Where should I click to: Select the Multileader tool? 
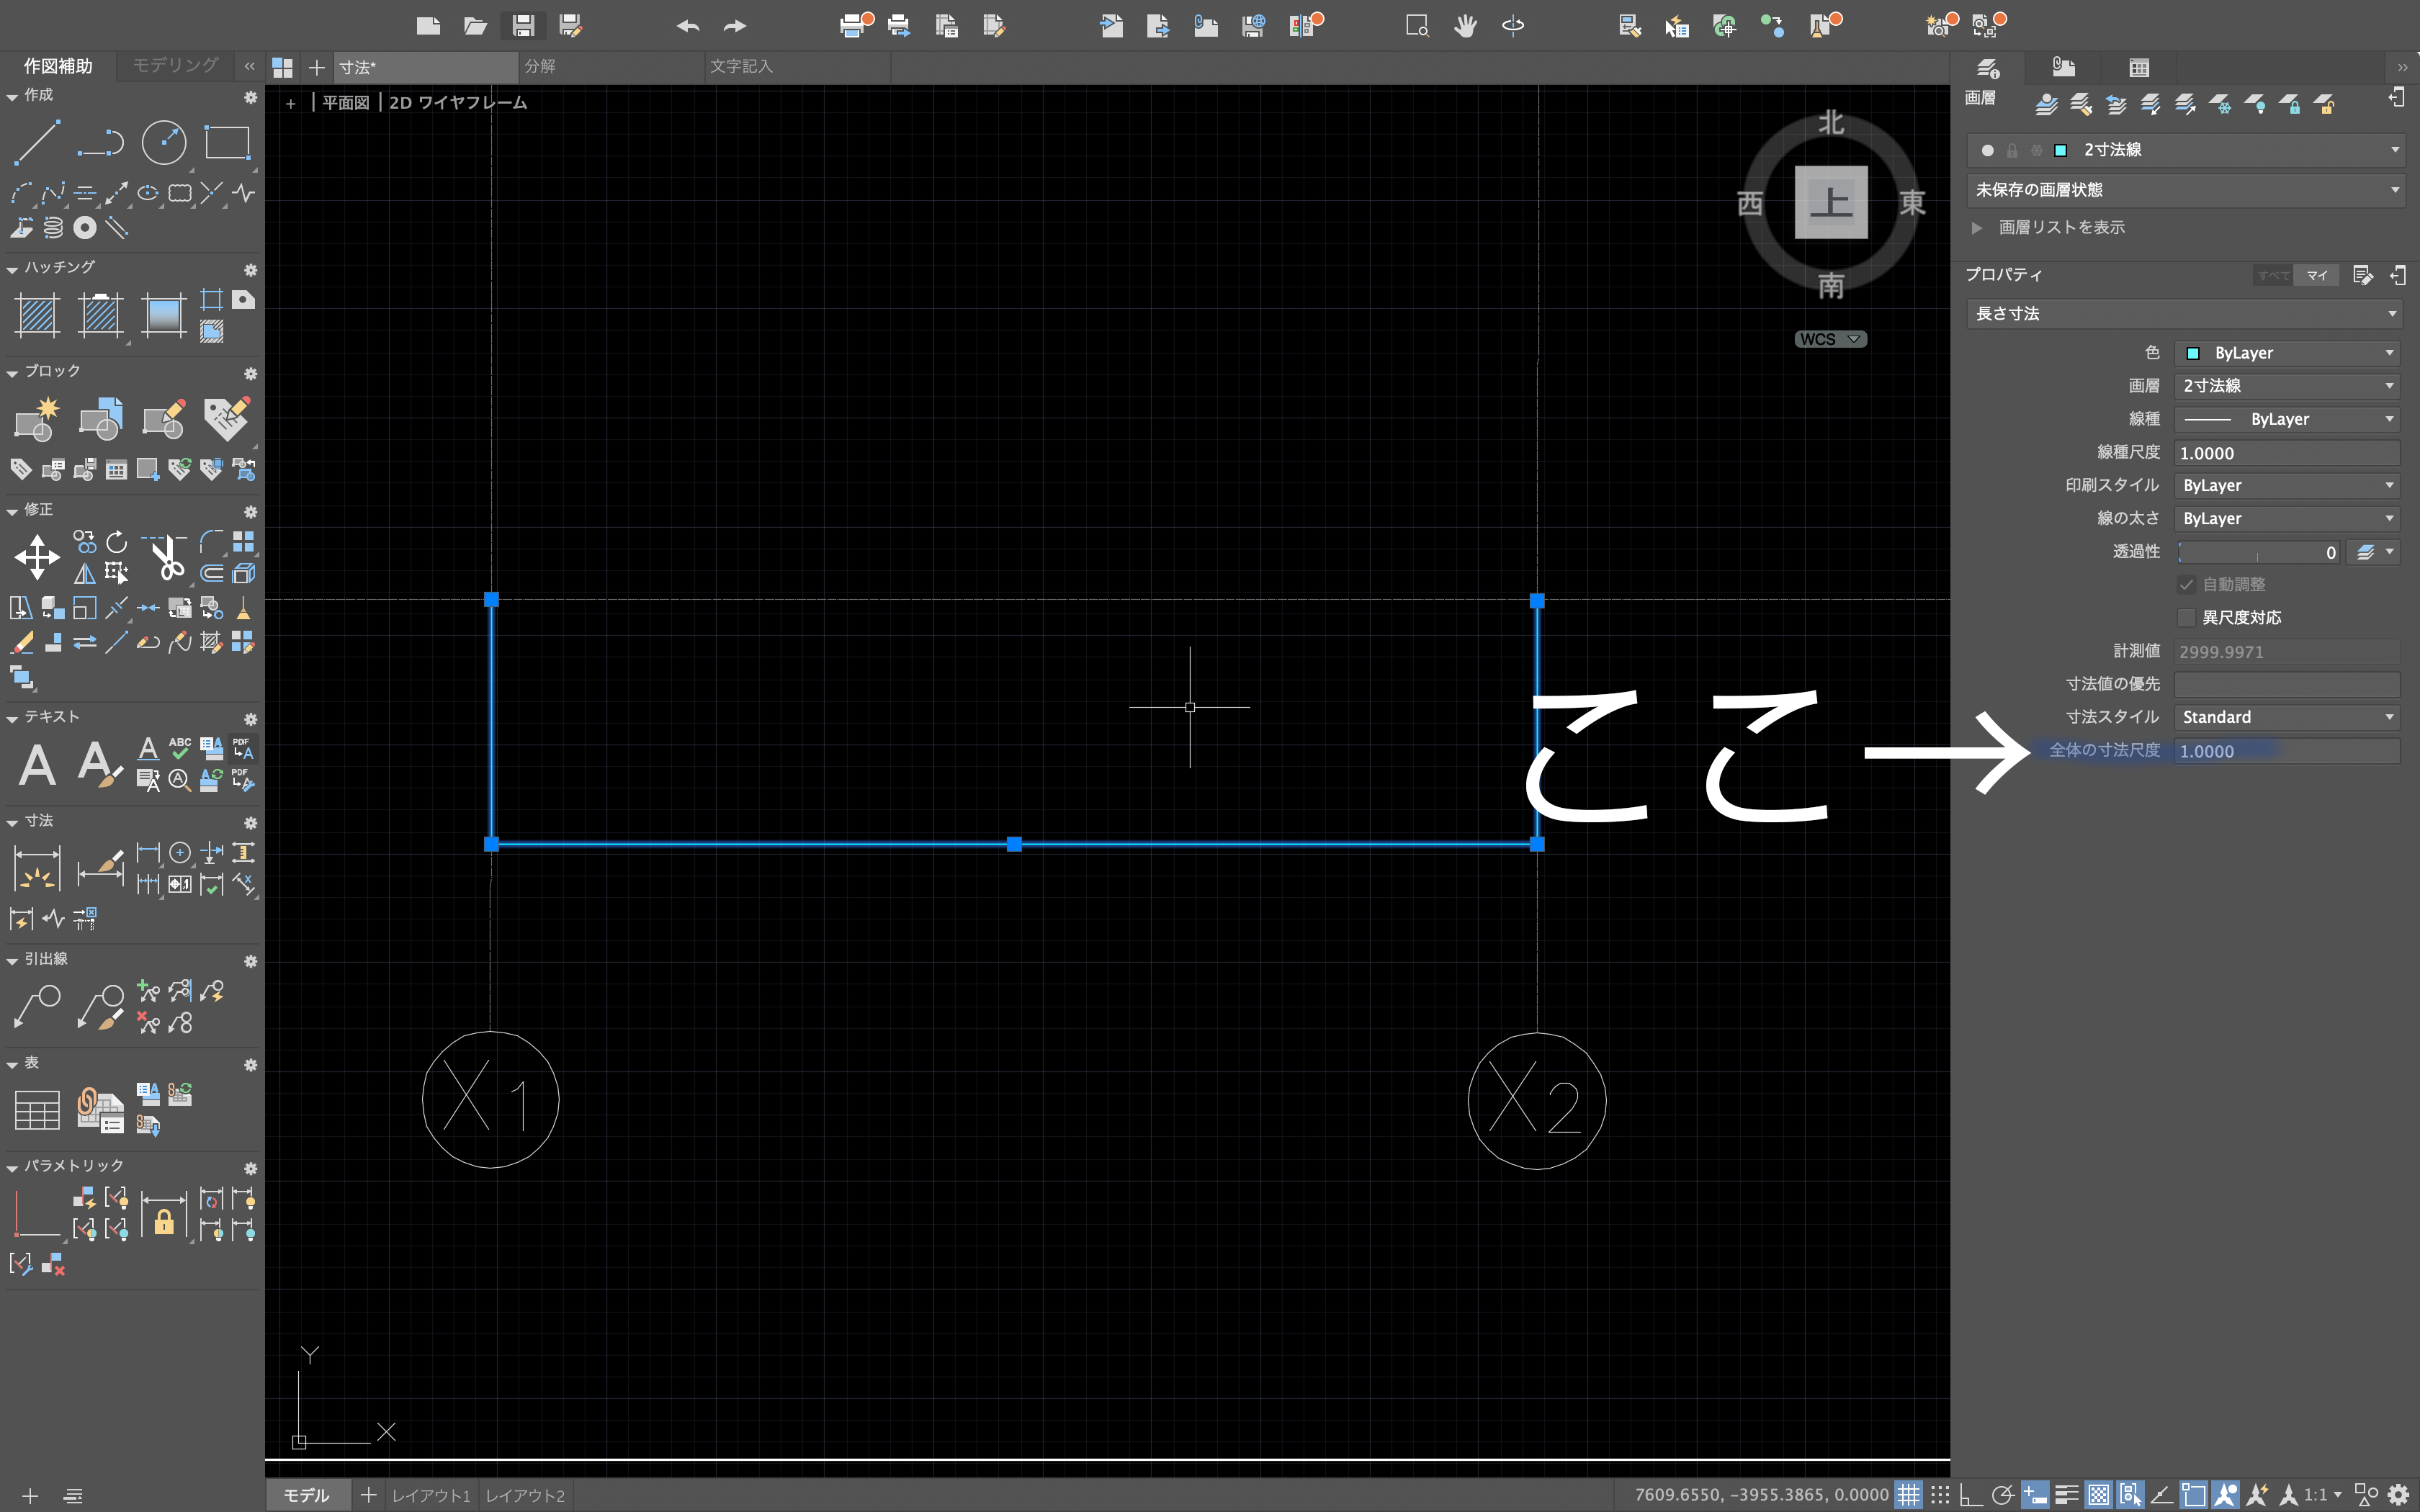(37, 1005)
